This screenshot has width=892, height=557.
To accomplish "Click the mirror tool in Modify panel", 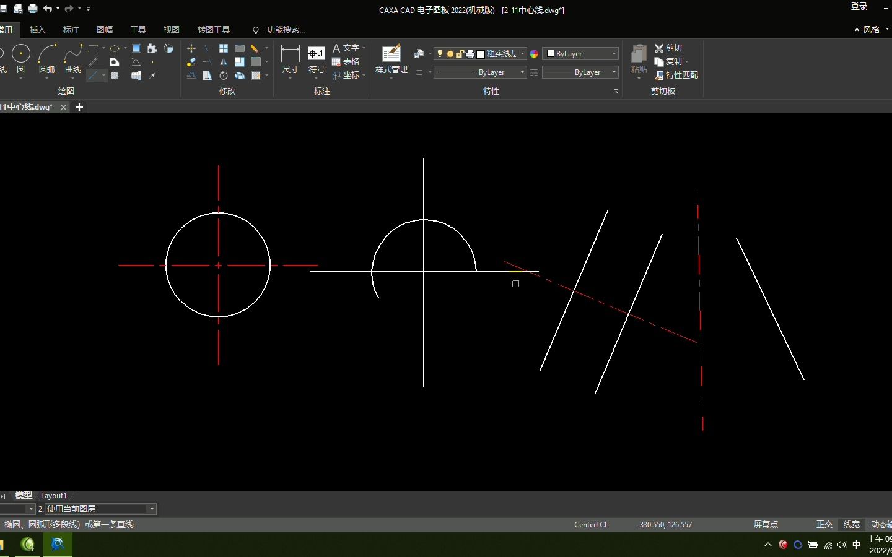I will point(224,62).
